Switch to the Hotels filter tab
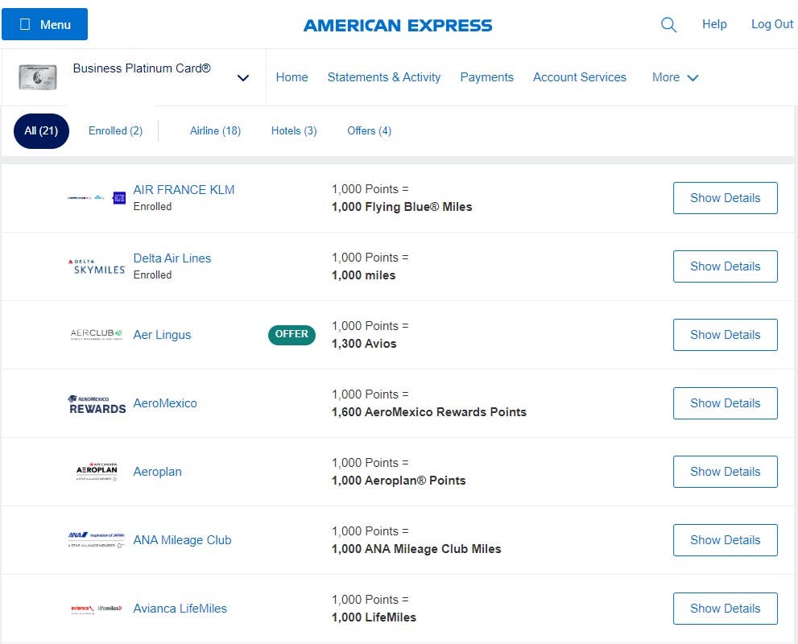Image resolution: width=798 pixels, height=644 pixels. [x=293, y=130]
